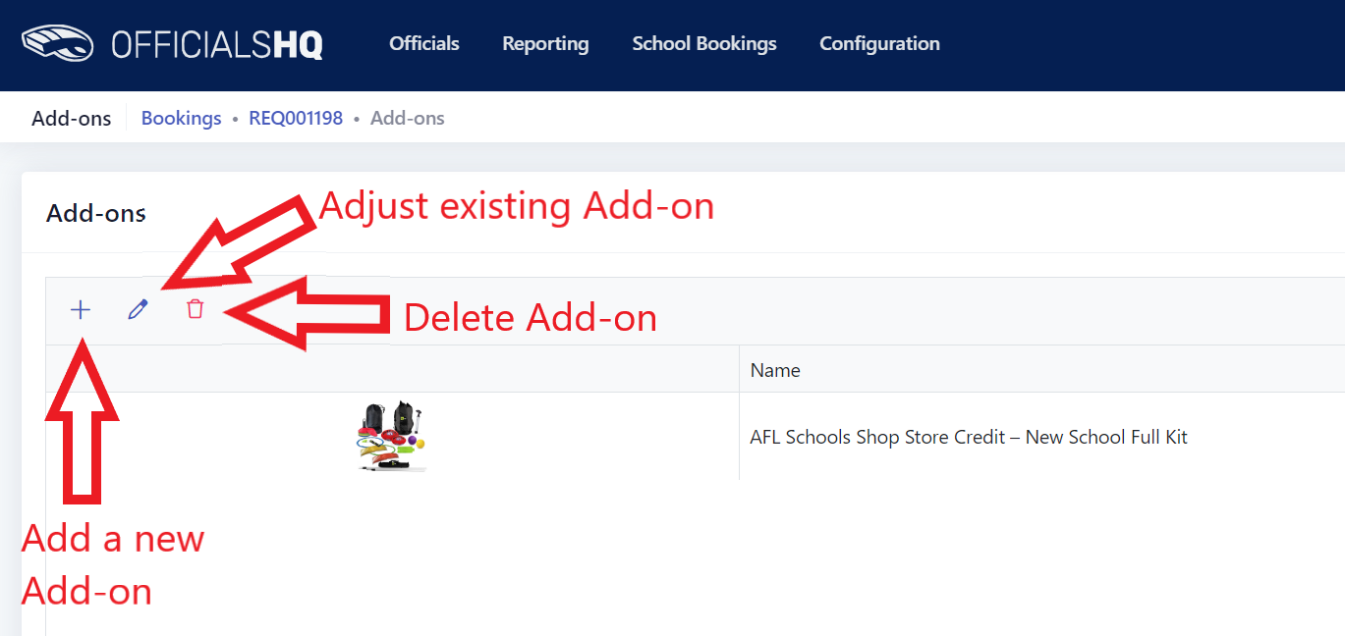
Task: Click the red trash bin icon
Action: click(x=196, y=309)
